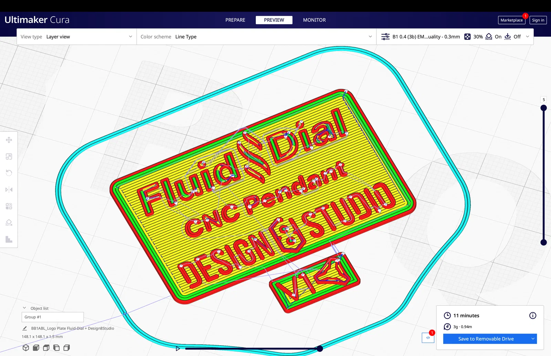The height and width of the screenshot is (356, 551).
Task: Select the Mirror tool in left toolbar
Action: pos(9,190)
